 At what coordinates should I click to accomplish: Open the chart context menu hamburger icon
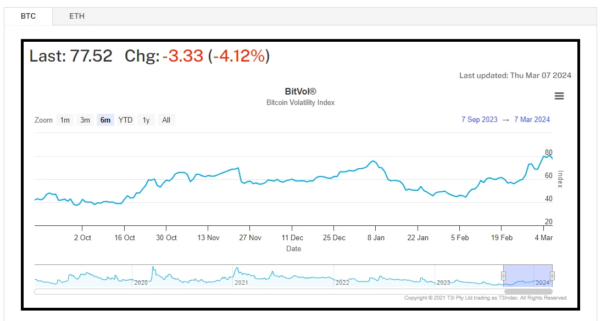[x=559, y=96]
